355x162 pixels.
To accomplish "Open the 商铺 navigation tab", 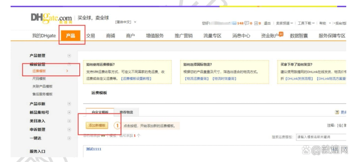I will (110, 36).
